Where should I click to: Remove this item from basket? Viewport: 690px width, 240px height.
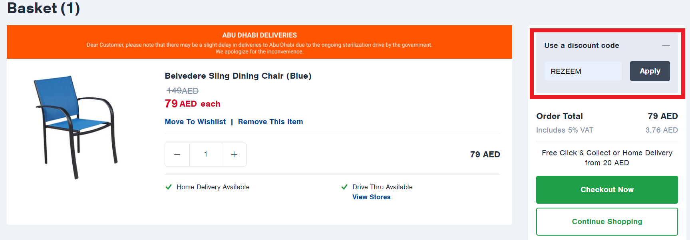pyautogui.click(x=270, y=122)
